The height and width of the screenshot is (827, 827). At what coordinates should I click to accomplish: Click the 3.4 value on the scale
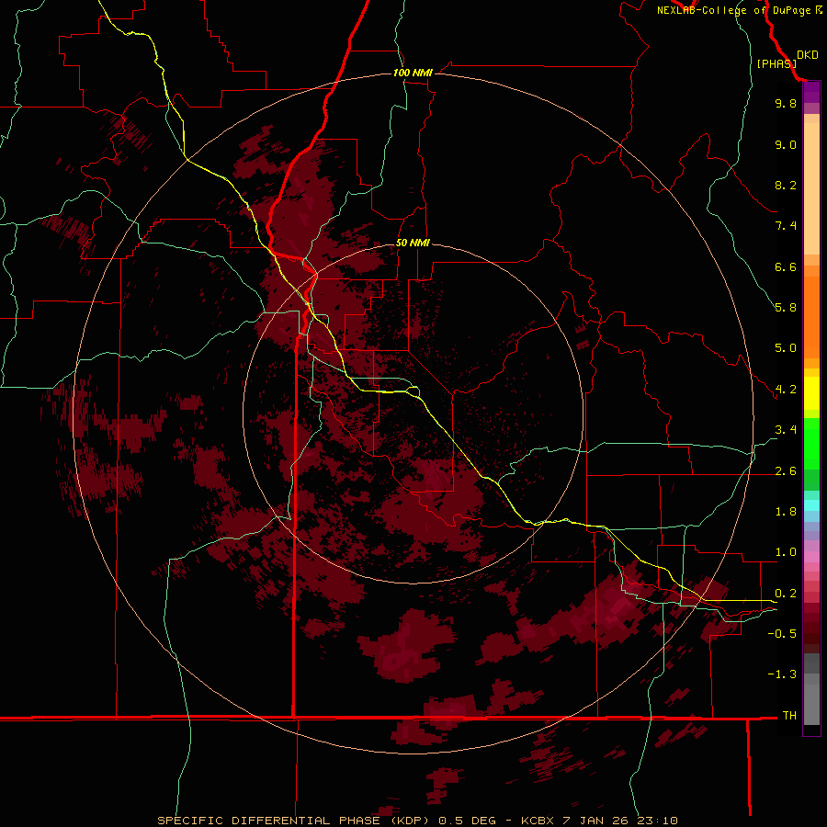tap(786, 430)
